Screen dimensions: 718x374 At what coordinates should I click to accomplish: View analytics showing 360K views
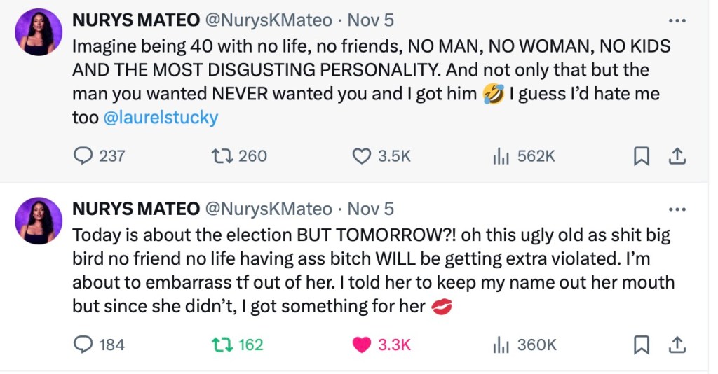click(x=501, y=345)
